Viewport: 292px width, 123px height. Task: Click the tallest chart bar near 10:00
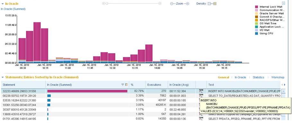click(x=37, y=42)
